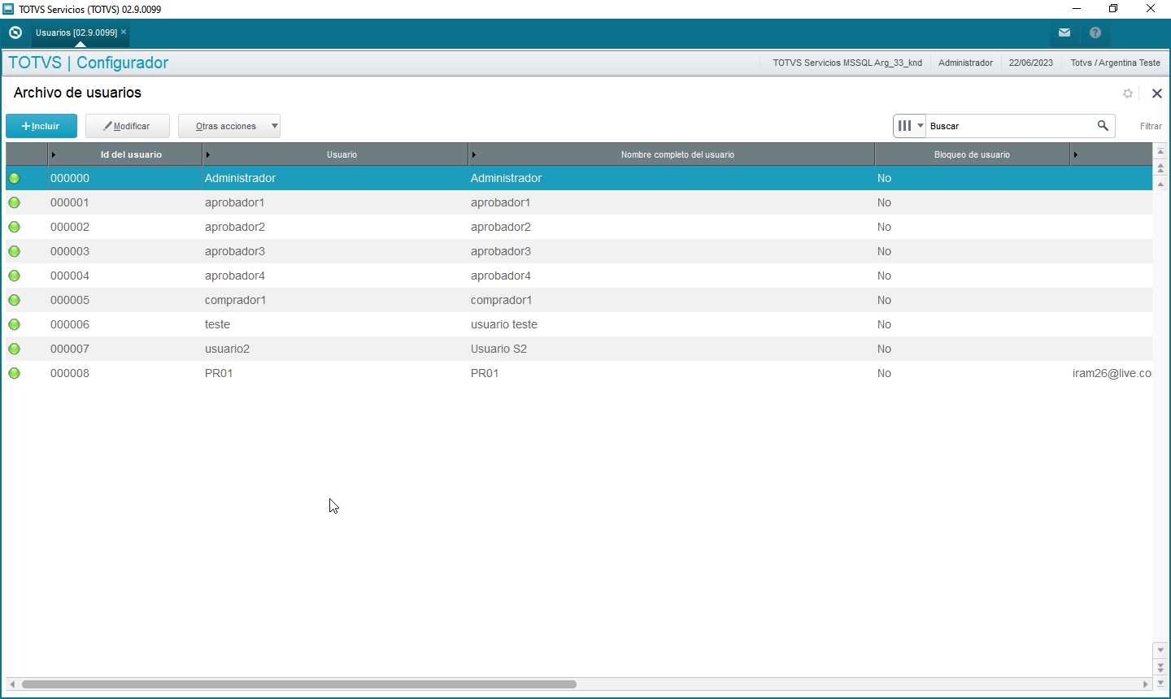This screenshot has width=1171, height=699.
Task: Click green status icon for user 000003
Action: [x=14, y=251]
